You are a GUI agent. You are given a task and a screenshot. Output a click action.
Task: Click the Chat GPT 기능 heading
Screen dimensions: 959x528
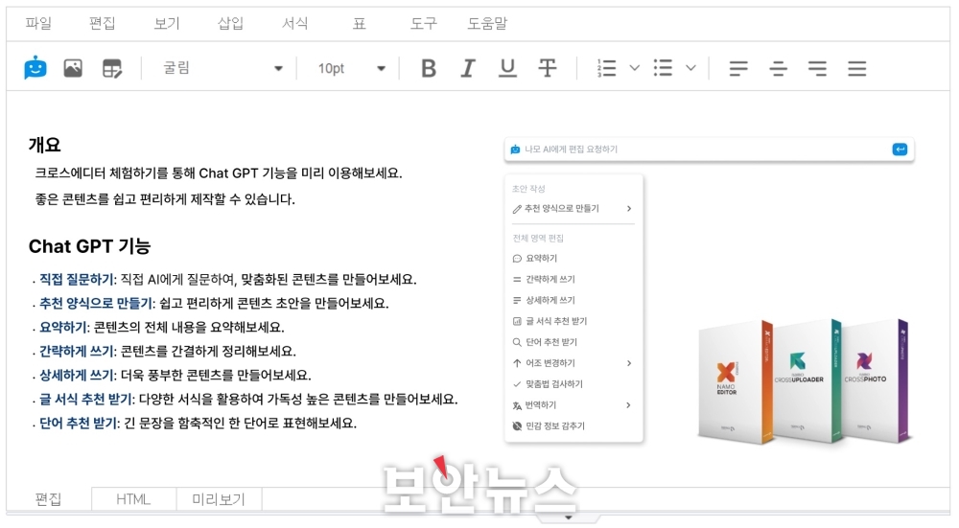click(x=89, y=246)
